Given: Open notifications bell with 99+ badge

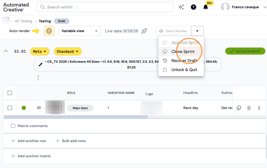Looking at the screenshot, I should [206, 7].
